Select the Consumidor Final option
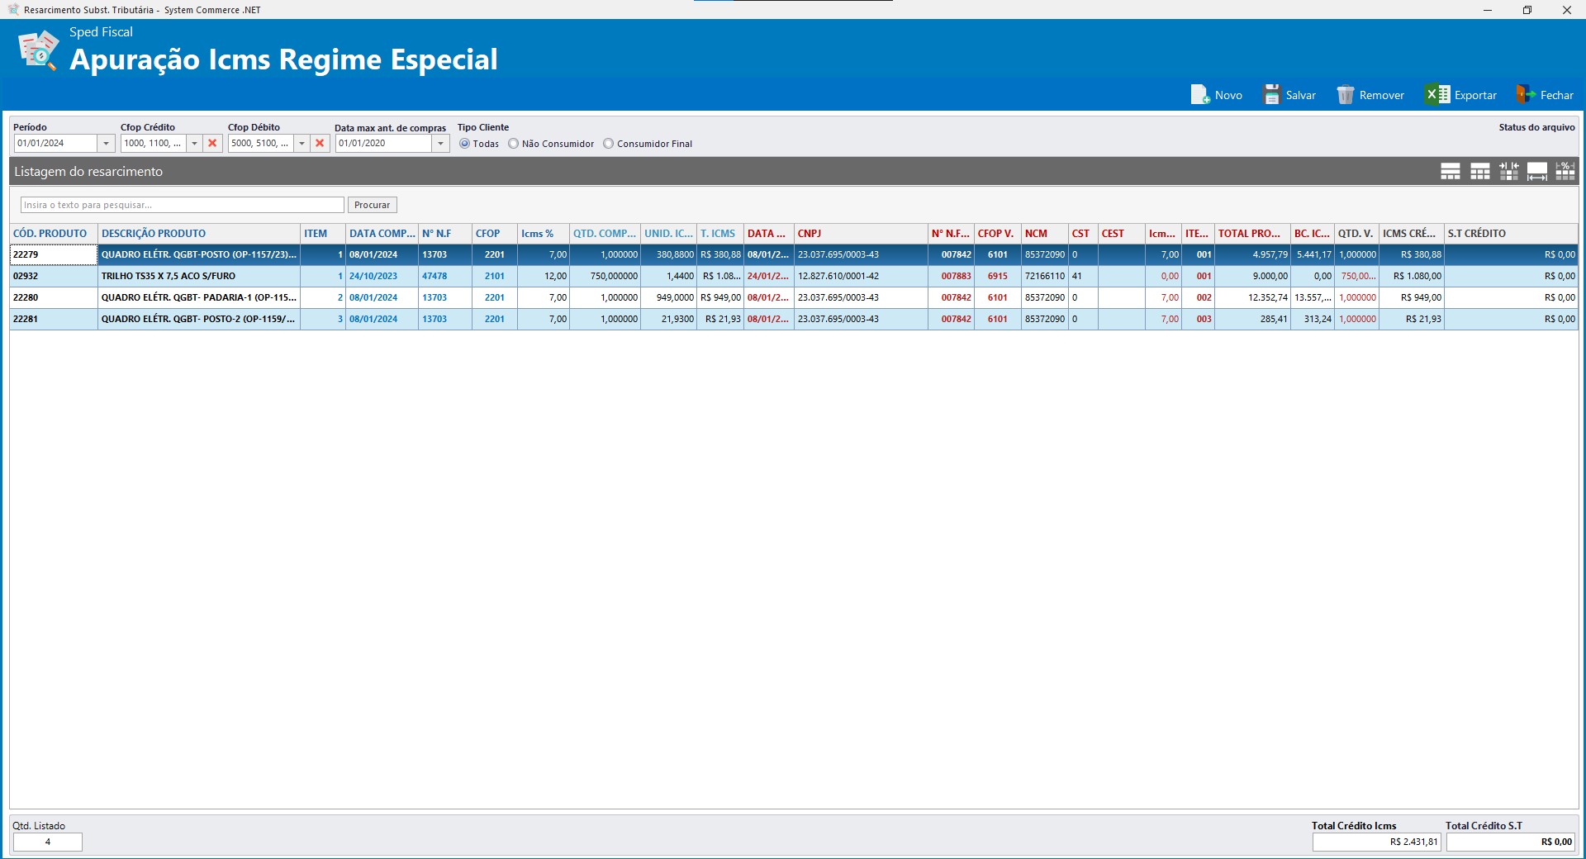 [x=610, y=143]
